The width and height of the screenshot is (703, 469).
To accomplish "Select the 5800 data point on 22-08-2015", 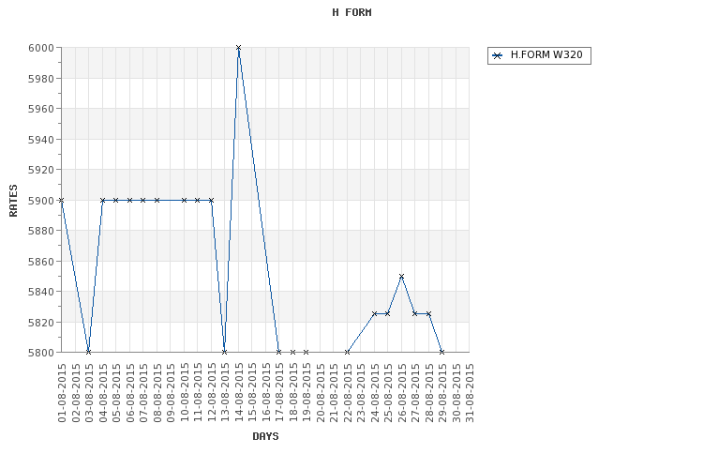I will click(348, 353).
